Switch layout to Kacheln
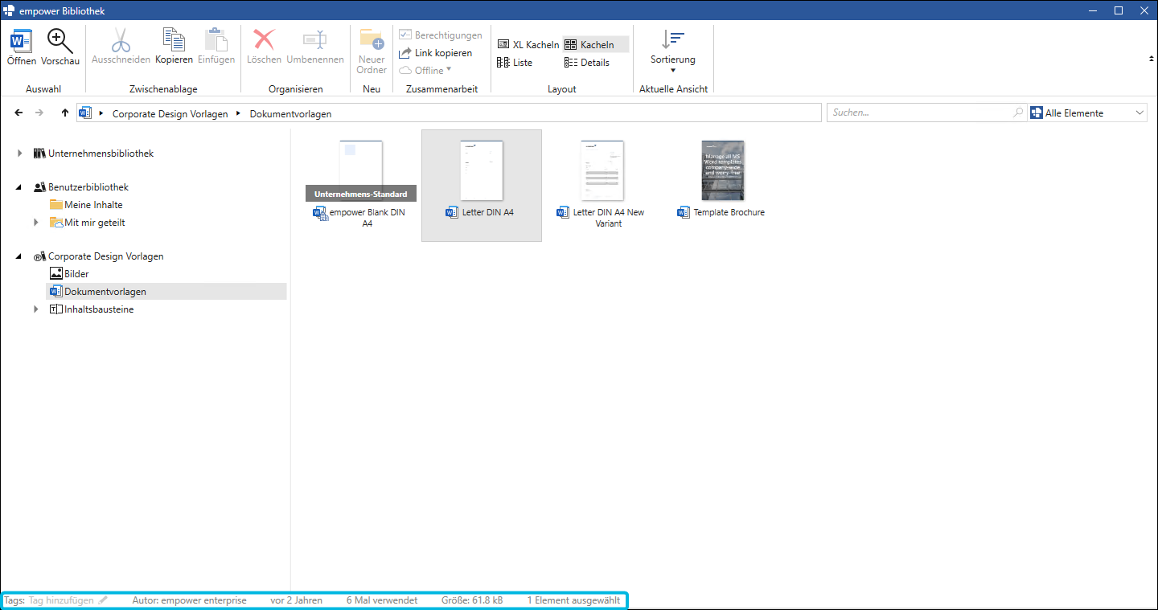The image size is (1158, 610). [x=596, y=45]
